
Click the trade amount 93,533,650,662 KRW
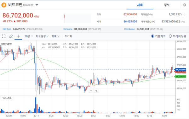(173, 22)
